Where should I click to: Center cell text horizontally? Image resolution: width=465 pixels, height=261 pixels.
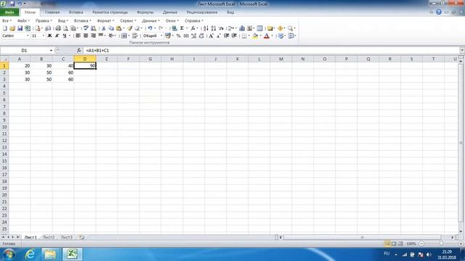(86, 36)
